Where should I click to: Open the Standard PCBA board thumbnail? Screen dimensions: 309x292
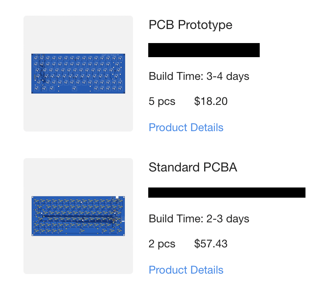(x=78, y=216)
